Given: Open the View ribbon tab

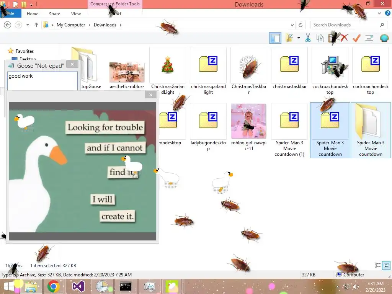Looking at the screenshot, I should point(76,14).
